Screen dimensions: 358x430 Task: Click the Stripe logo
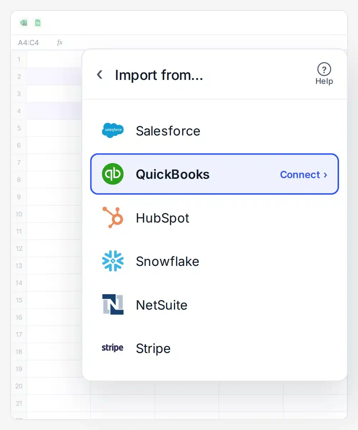tap(112, 348)
